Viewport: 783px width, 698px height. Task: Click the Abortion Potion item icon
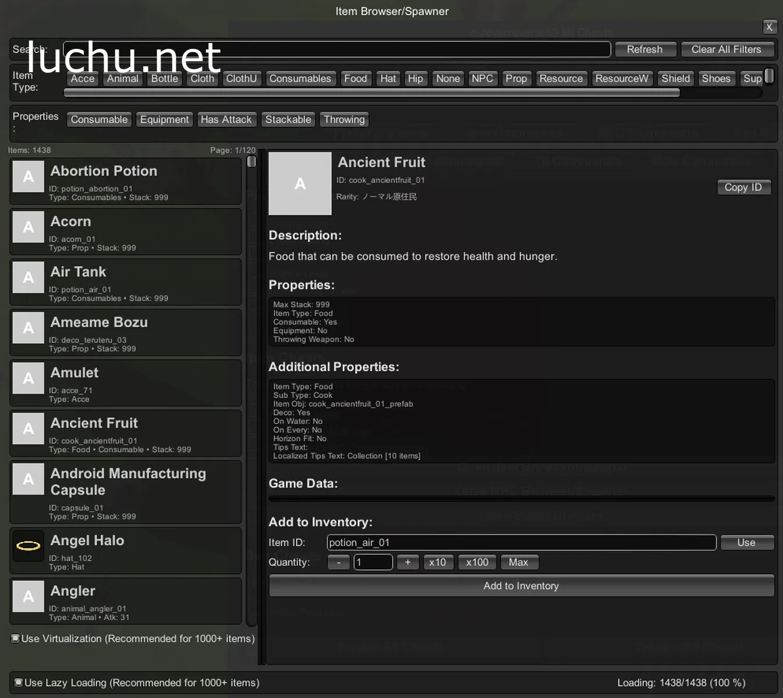[x=29, y=177]
